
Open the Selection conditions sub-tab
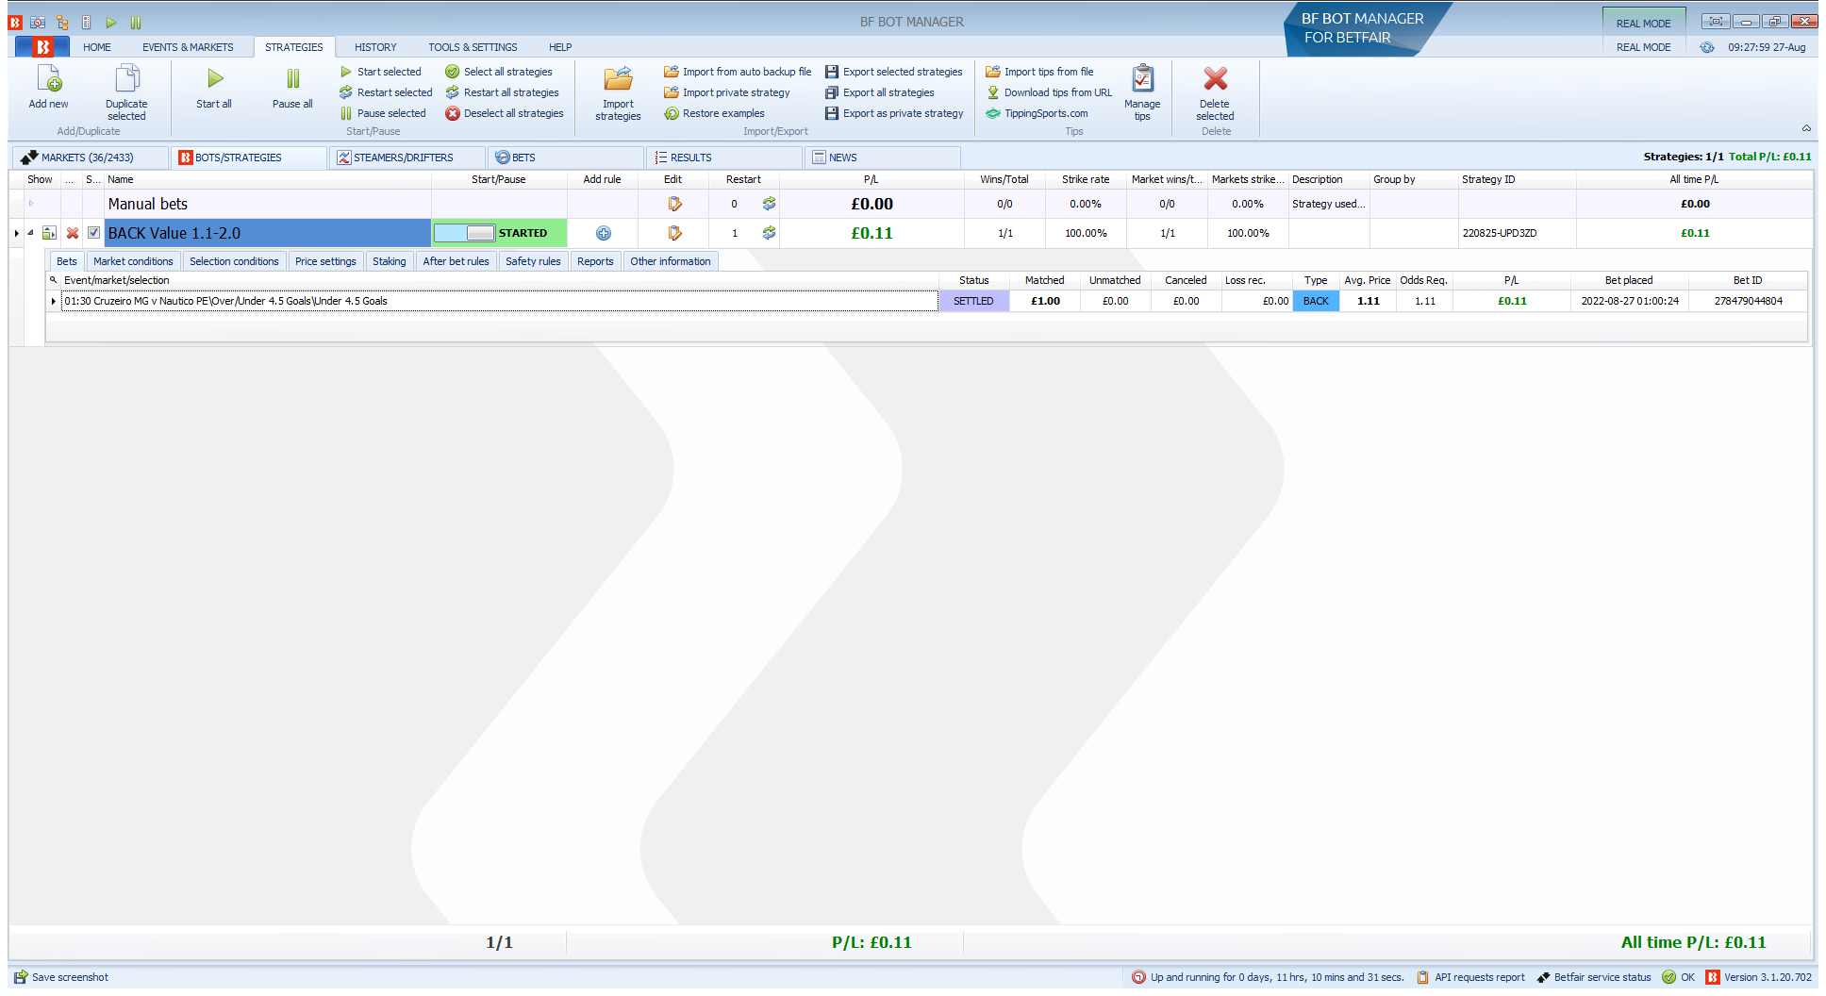[234, 261]
